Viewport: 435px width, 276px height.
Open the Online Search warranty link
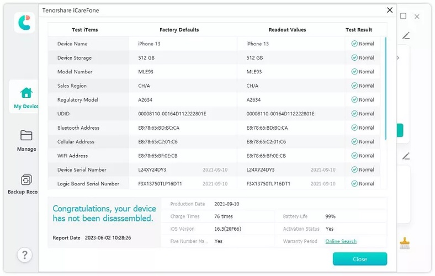point(341,241)
